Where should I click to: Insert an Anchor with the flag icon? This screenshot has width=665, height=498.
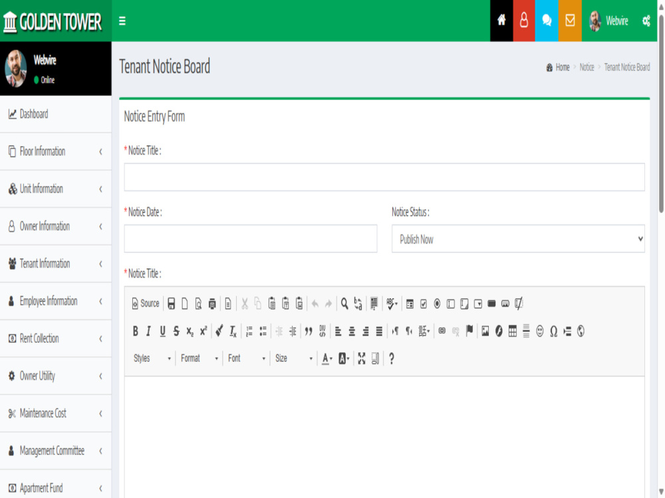[x=469, y=331]
